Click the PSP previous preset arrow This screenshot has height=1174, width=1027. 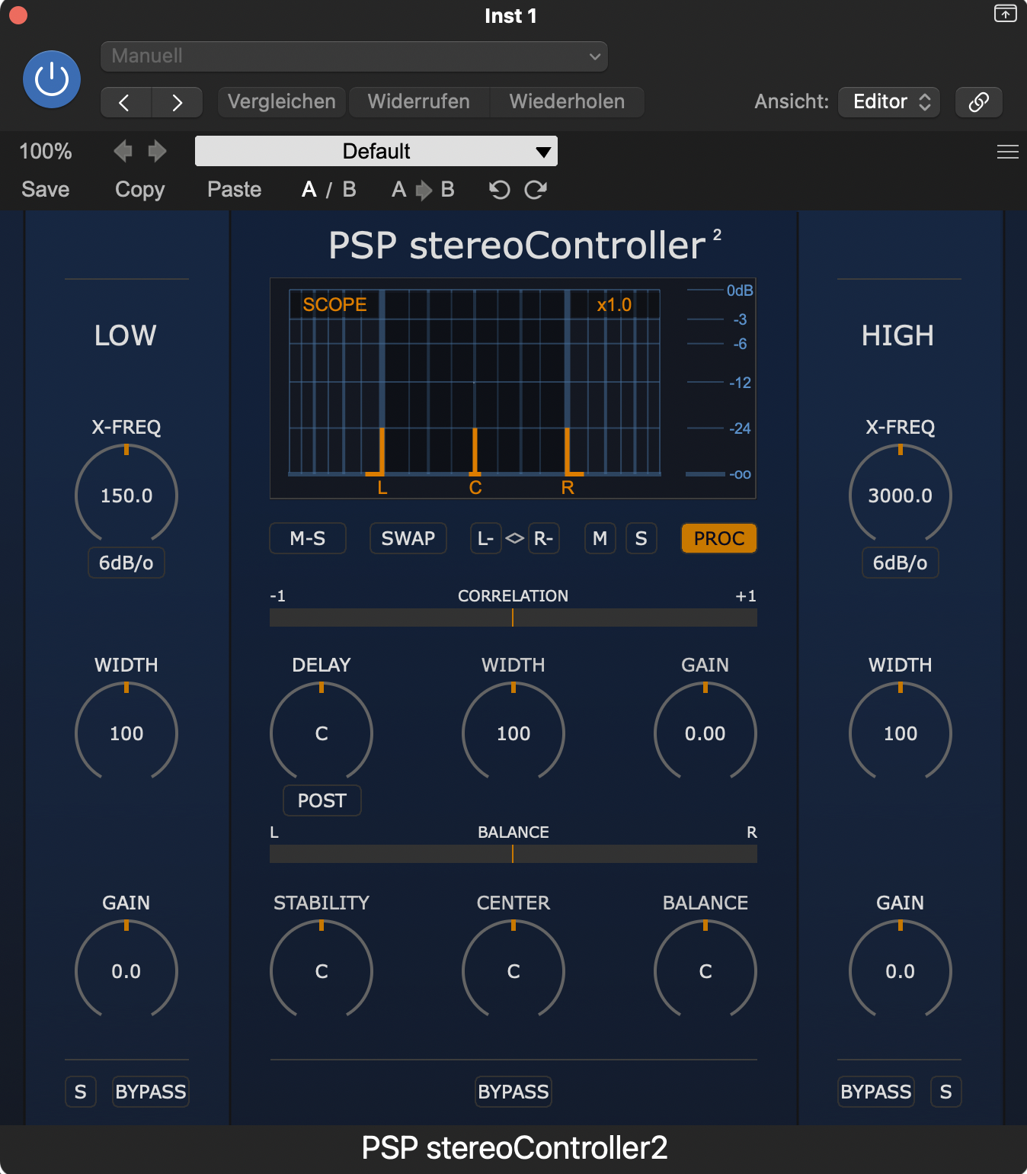pyautogui.click(x=123, y=151)
